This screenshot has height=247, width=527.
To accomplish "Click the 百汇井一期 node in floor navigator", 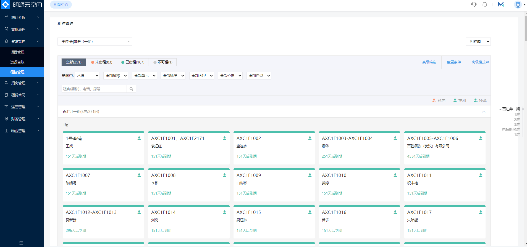I will point(511,109).
